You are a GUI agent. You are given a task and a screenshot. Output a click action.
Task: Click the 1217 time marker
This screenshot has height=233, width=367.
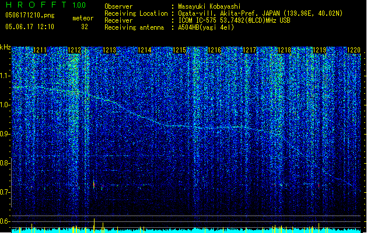coord(250,50)
